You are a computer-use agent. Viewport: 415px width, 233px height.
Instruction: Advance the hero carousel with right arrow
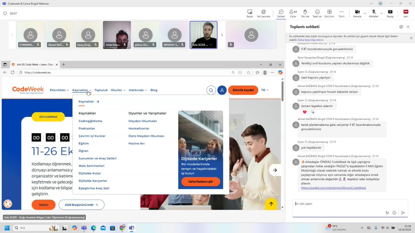click(275, 170)
